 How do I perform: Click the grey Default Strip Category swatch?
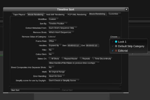coord(116,46)
